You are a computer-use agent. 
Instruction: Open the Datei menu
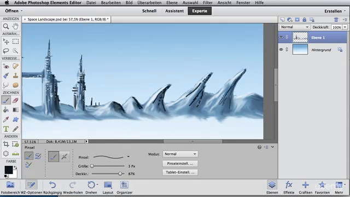coord(91,3)
